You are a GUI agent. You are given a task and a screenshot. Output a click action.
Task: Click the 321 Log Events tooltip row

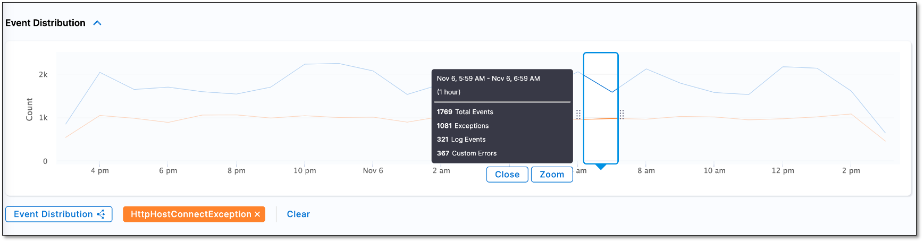click(461, 140)
